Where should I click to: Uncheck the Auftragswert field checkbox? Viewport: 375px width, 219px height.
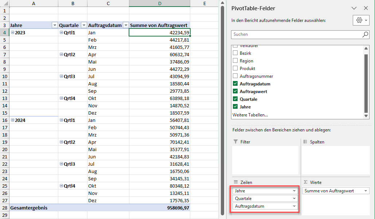pyautogui.click(x=235, y=92)
